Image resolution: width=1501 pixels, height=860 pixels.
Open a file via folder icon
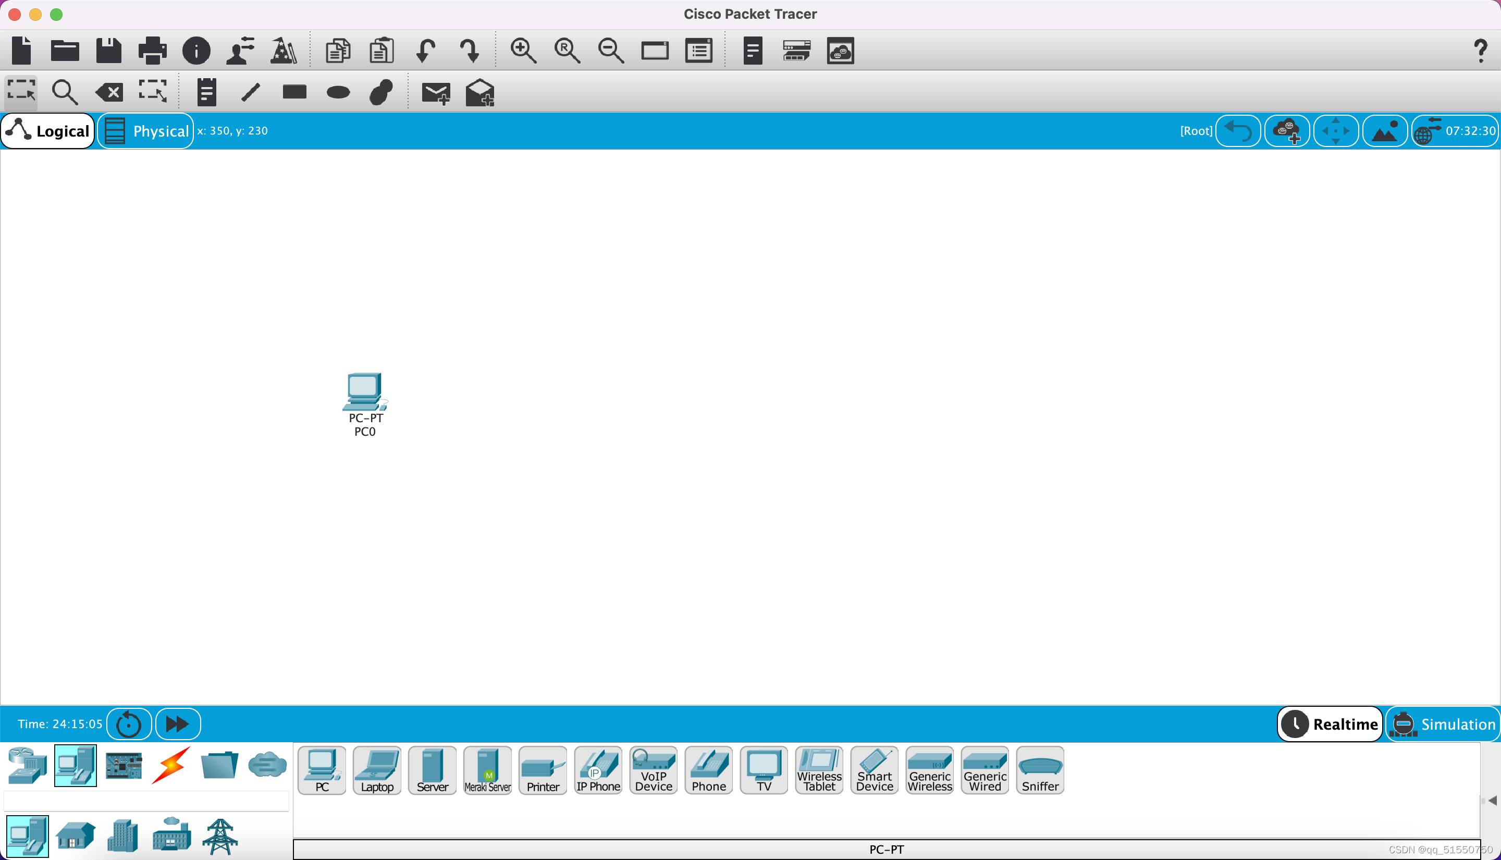[65, 50]
